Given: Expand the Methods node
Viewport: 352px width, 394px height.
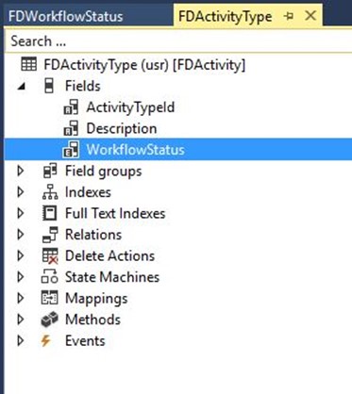Looking at the screenshot, I should pos(21,320).
